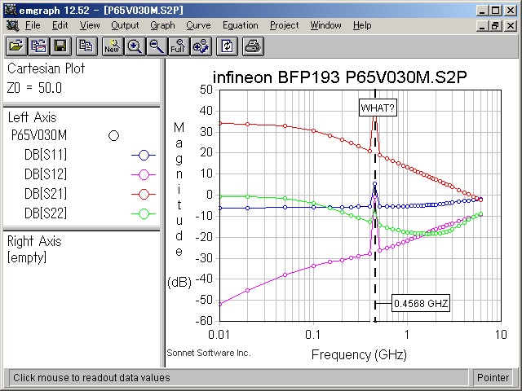Click the Magnitude (dB) axis label
This screenshot has width=522, height=391.
[x=179, y=204]
